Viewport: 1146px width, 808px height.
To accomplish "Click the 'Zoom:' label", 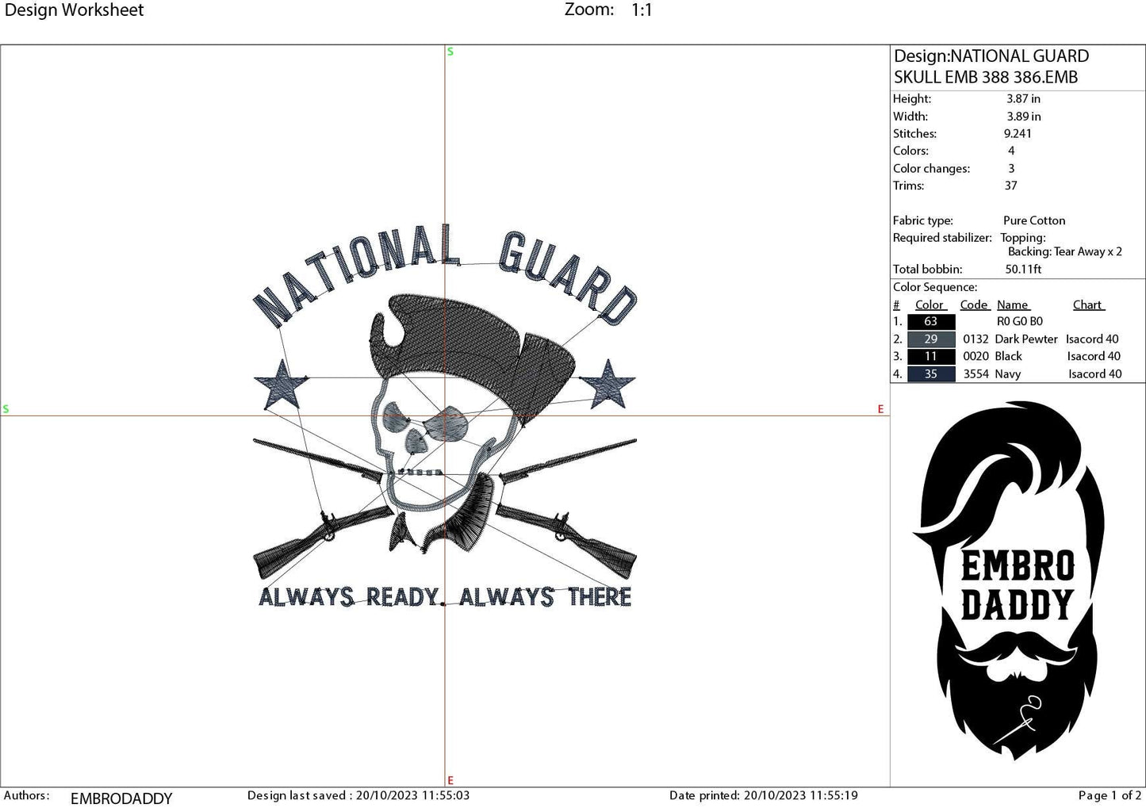I will (x=589, y=10).
